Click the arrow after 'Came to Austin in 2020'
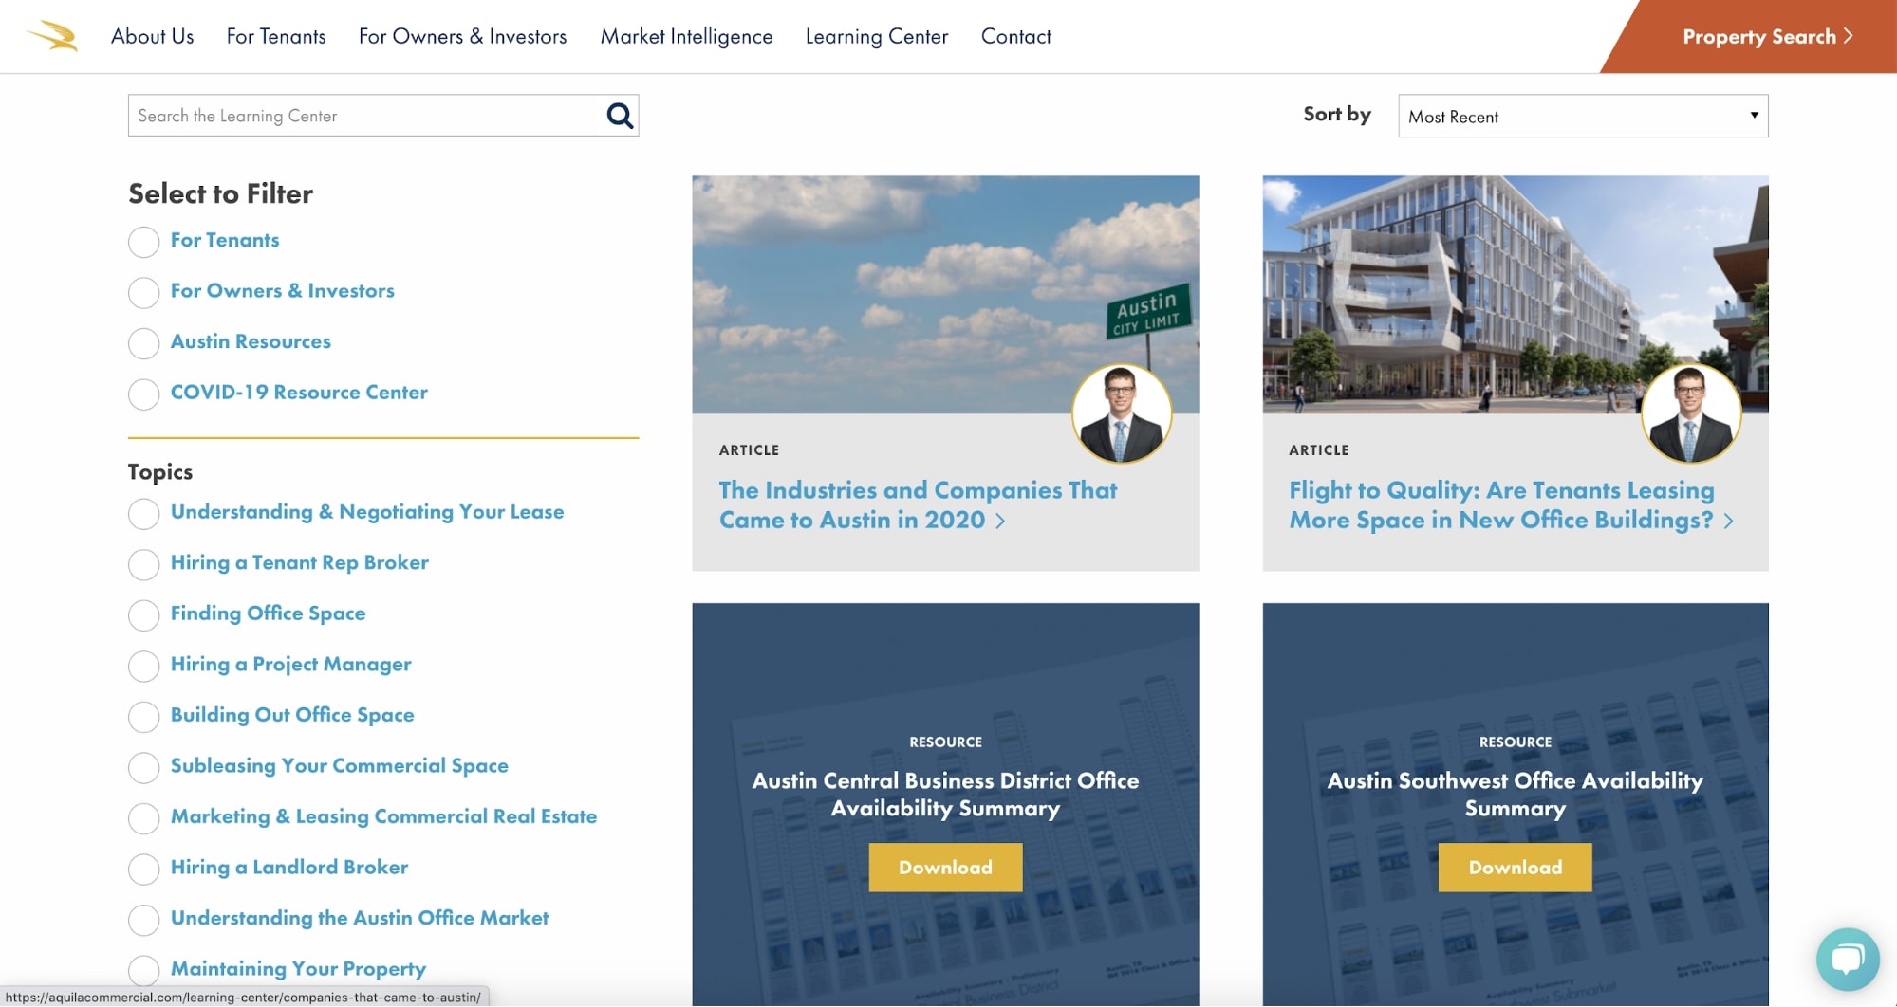Image resolution: width=1897 pixels, height=1007 pixels. (x=1000, y=521)
